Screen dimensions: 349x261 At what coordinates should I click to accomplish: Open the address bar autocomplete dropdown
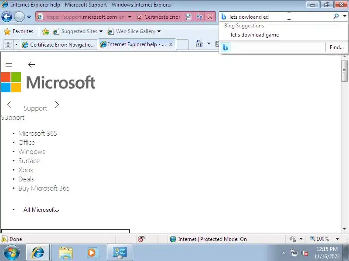pyautogui.click(x=130, y=17)
